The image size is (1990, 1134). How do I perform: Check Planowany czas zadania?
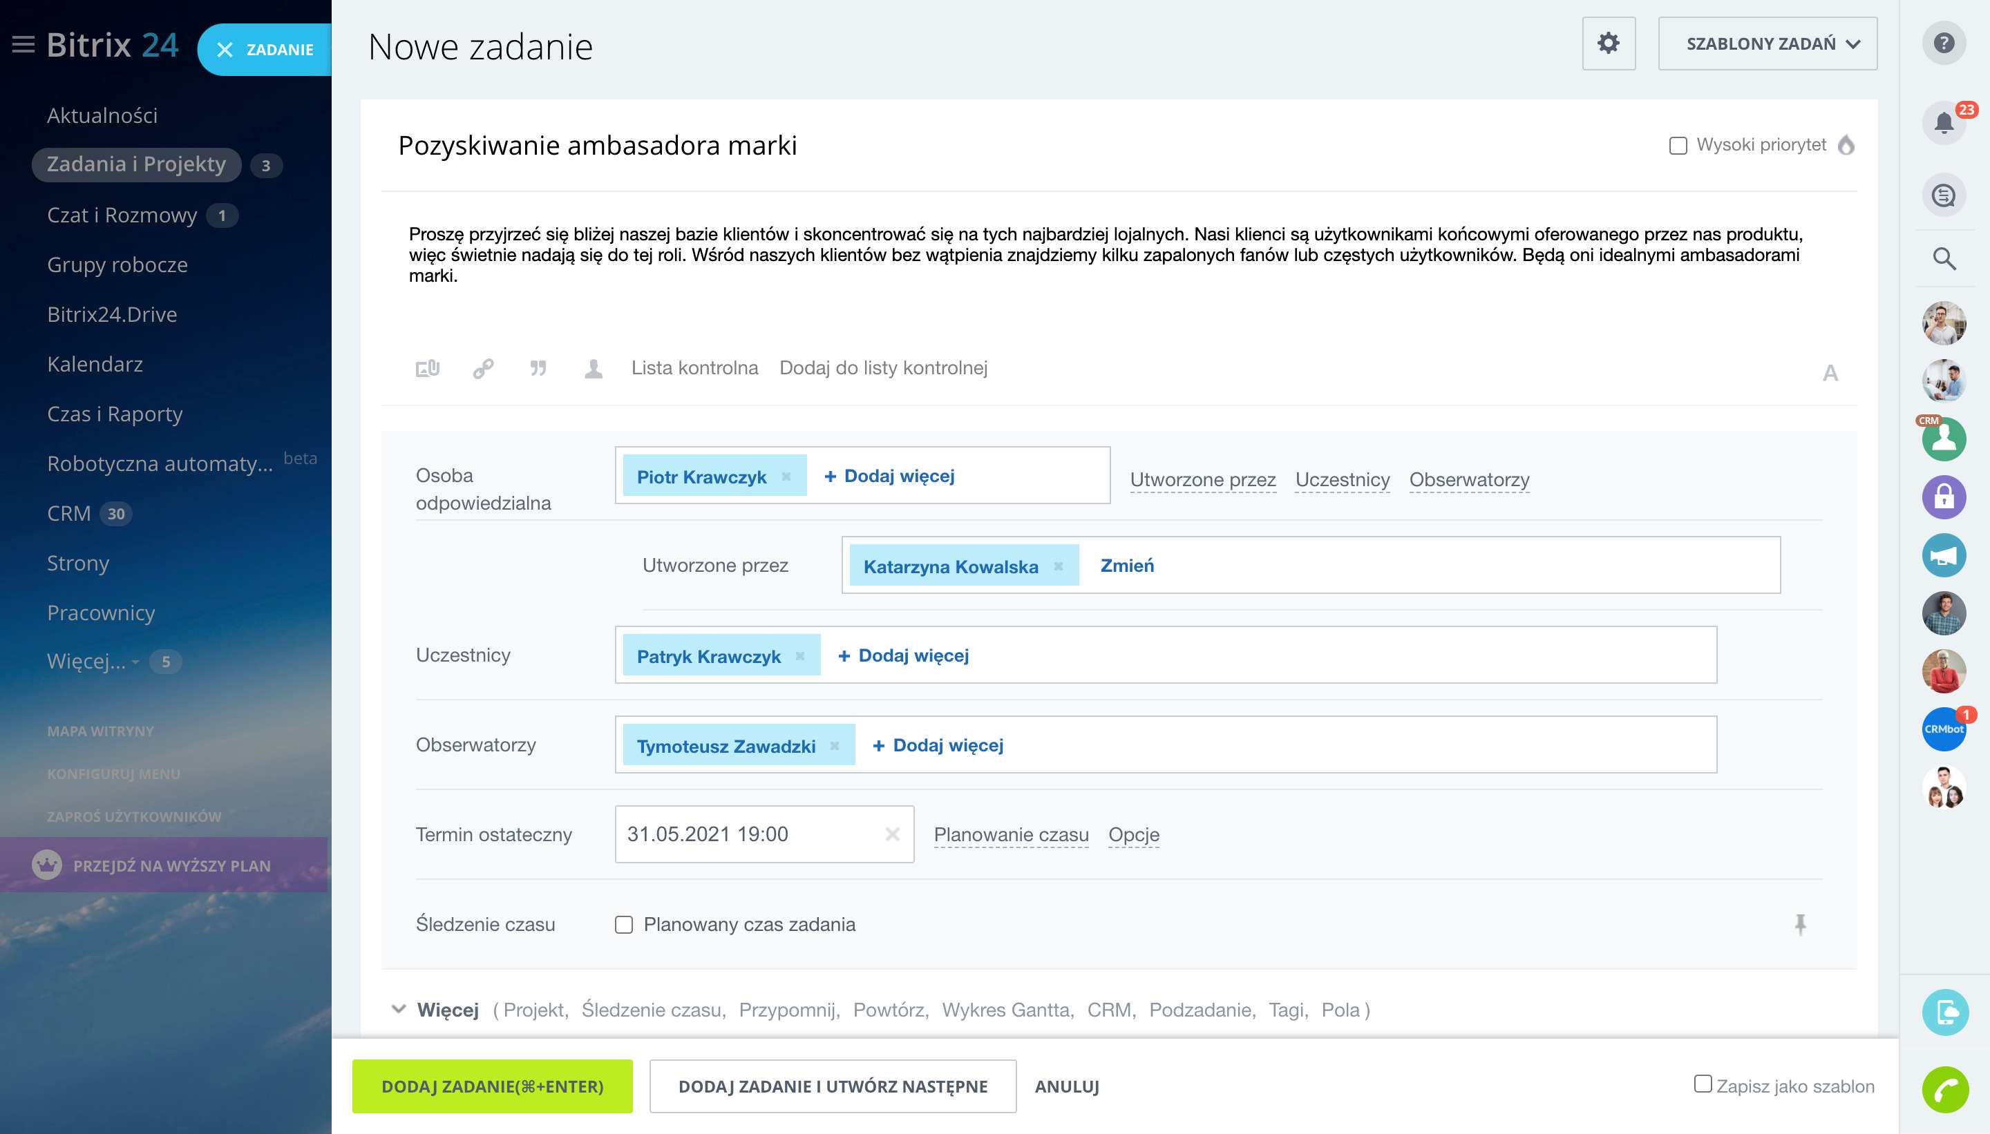(624, 925)
